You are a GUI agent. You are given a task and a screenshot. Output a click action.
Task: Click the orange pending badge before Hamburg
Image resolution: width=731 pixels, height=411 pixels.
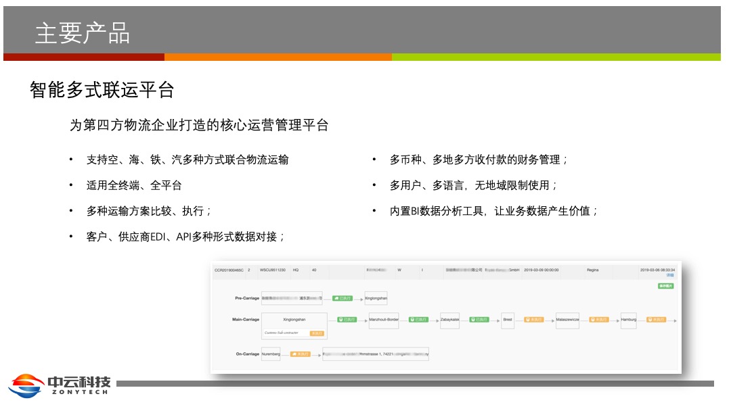point(599,320)
